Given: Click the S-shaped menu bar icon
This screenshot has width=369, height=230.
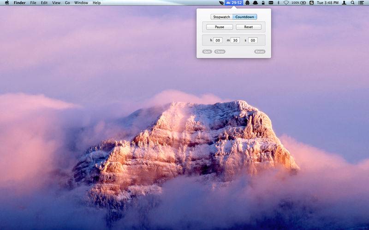Looking at the screenshot, I should (311, 3).
